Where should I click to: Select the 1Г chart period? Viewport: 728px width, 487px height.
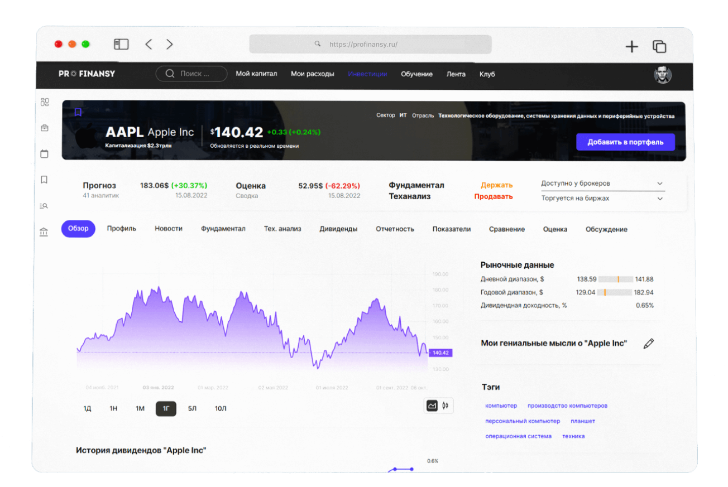[x=166, y=409]
